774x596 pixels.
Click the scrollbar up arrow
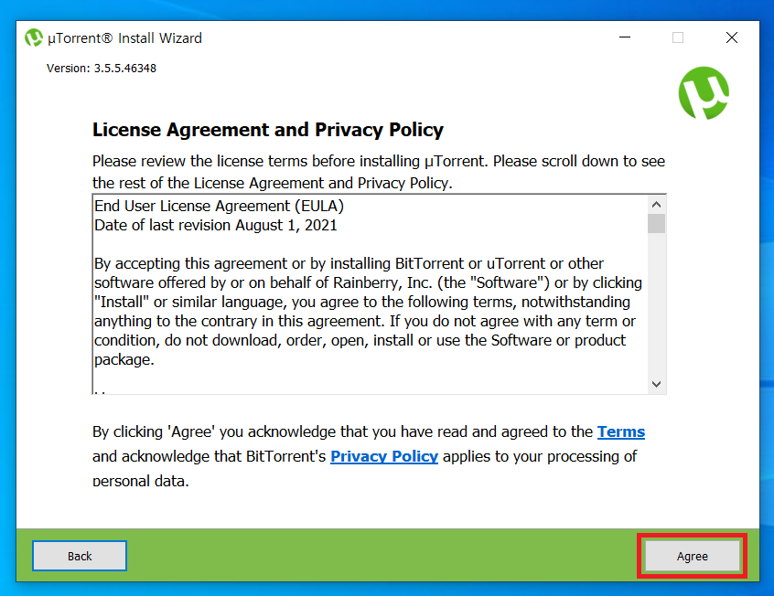[656, 204]
